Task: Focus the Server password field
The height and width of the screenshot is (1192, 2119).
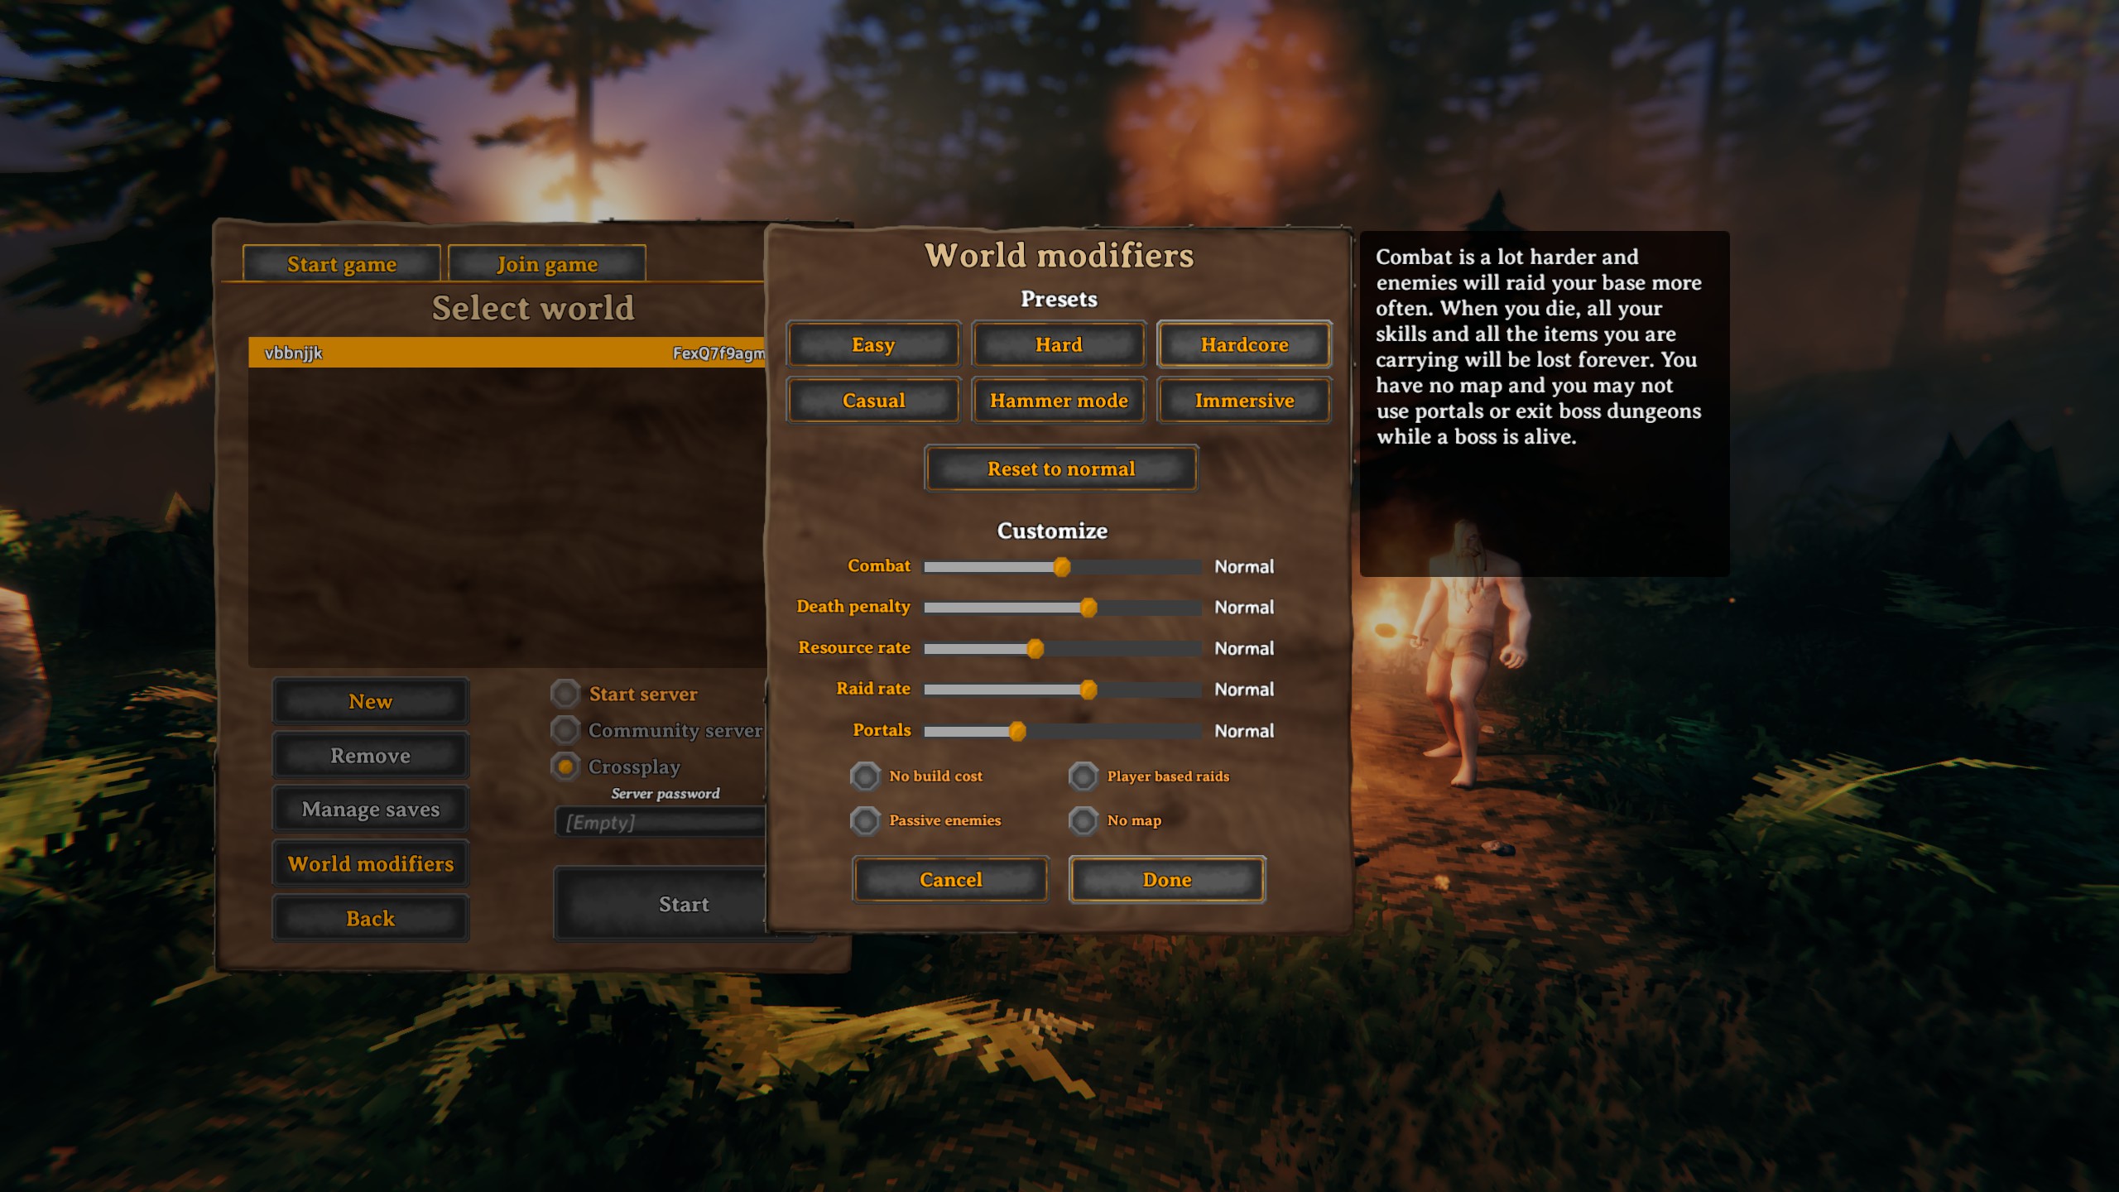Action: pyautogui.click(x=661, y=823)
